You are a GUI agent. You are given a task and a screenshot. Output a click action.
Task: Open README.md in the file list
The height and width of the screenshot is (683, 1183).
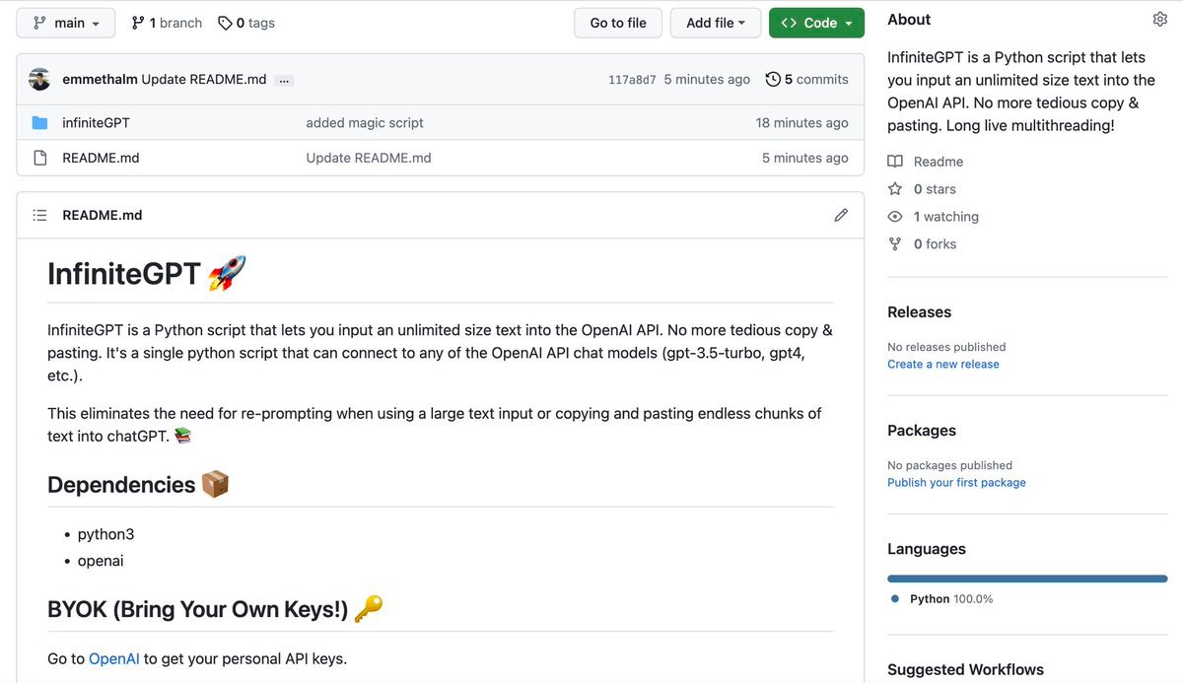tap(101, 158)
